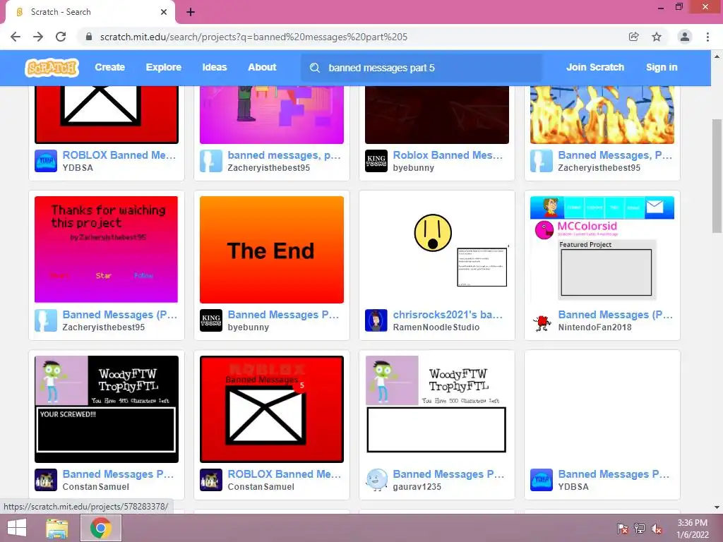The height and width of the screenshot is (542, 723).
Task: Click byebunny avatar beside Banned Messages P...
Action: [x=211, y=320]
